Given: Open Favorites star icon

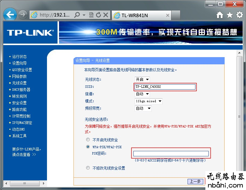Looking at the screenshot, I should click(x=229, y=15).
